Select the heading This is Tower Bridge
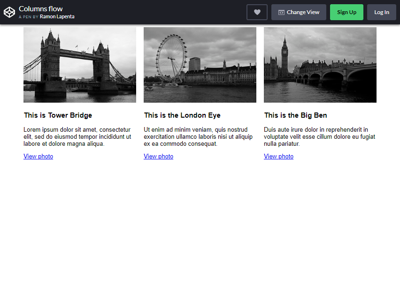The image size is (400, 300). (58, 115)
